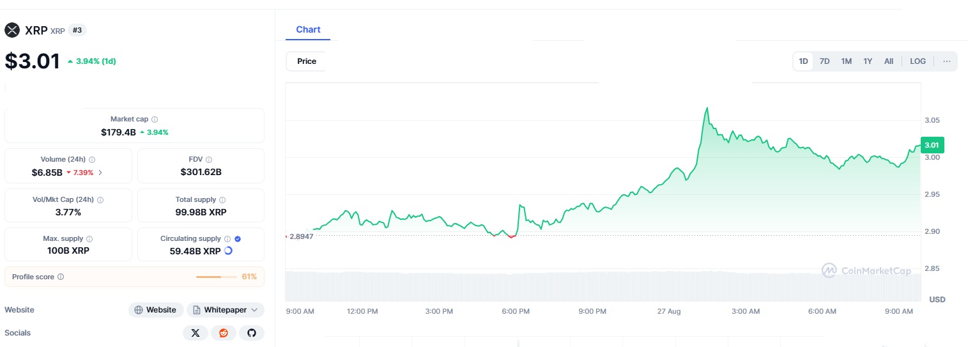Click the green 3.01 current price tag
This screenshot has width=968, height=347.
[932, 145]
